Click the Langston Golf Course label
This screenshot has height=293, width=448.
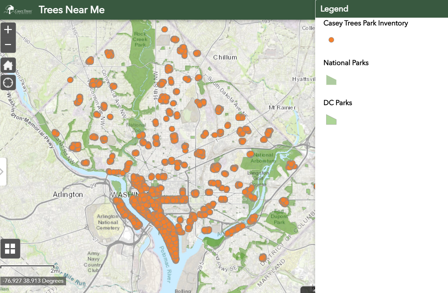(258, 178)
